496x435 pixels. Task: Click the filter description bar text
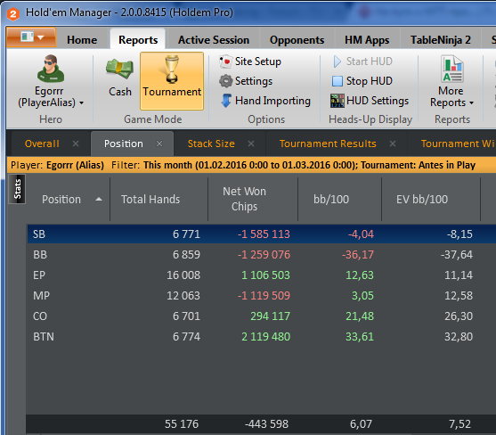(x=243, y=165)
